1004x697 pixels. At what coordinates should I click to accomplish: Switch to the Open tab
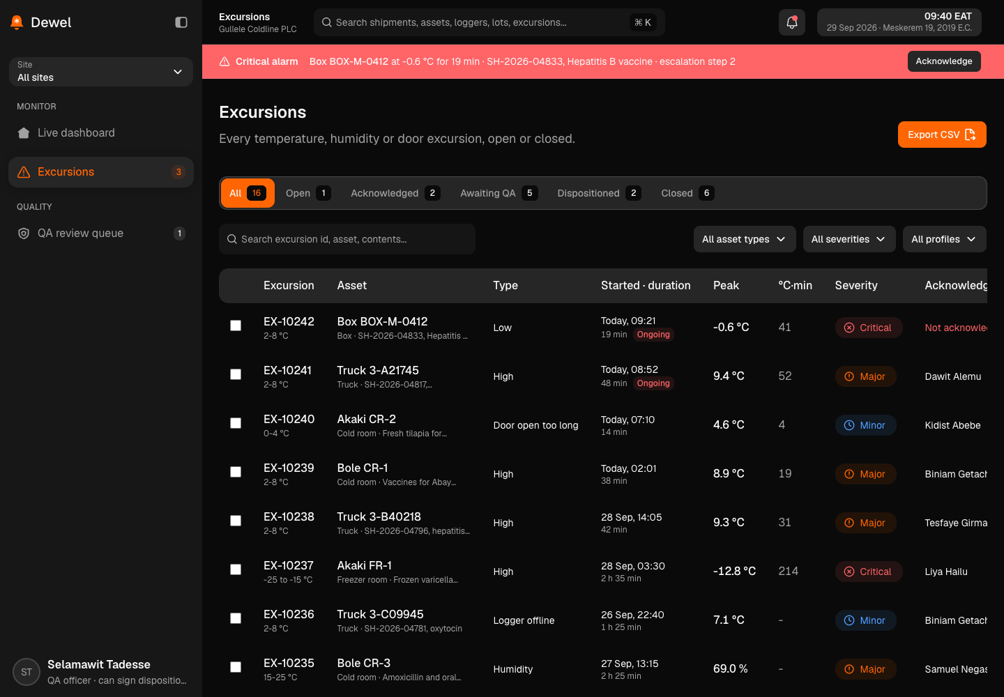click(308, 193)
